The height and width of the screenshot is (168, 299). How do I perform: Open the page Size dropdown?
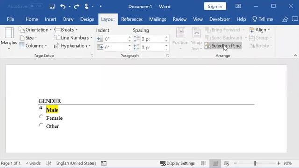pyautogui.click(x=28, y=38)
